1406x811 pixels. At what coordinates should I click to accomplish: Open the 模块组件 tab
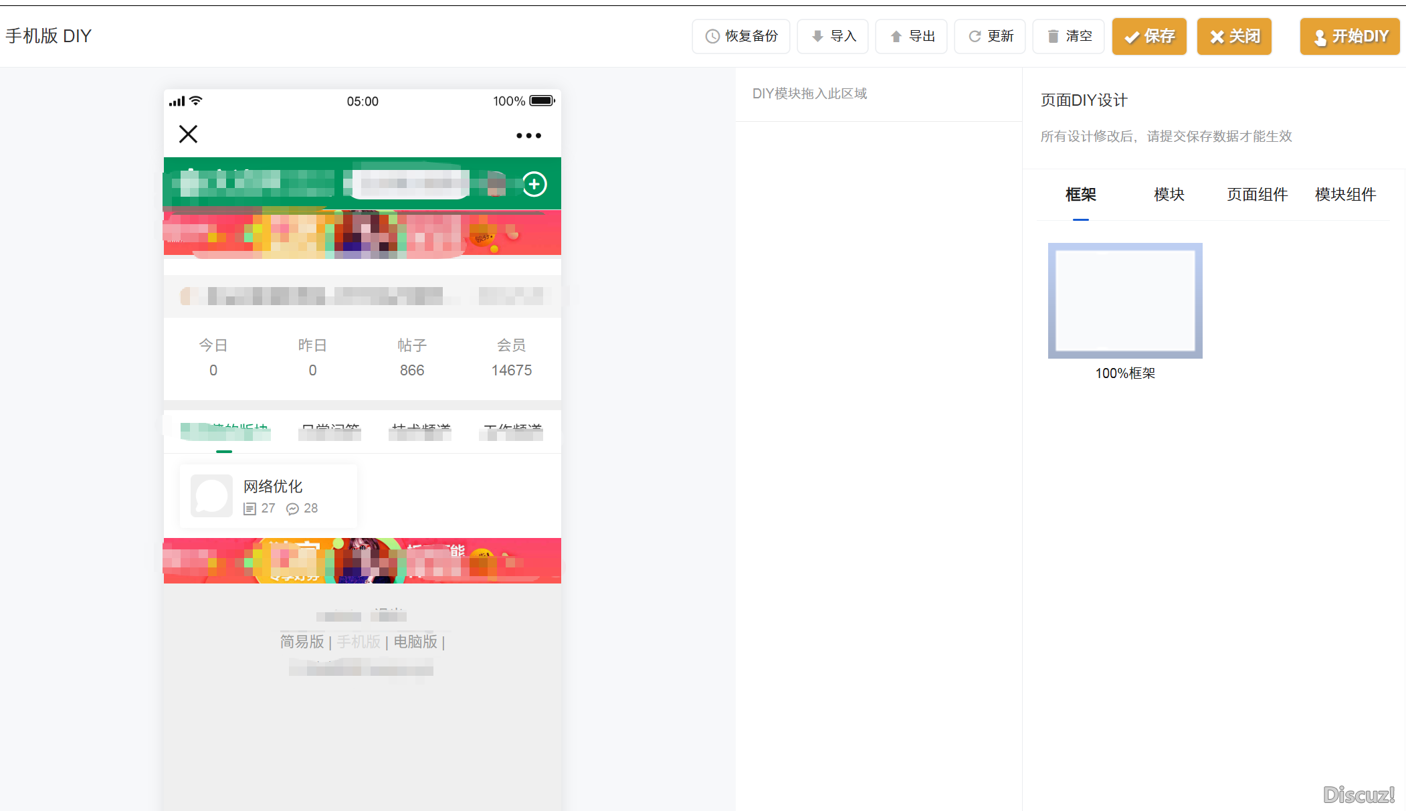point(1345,195)
